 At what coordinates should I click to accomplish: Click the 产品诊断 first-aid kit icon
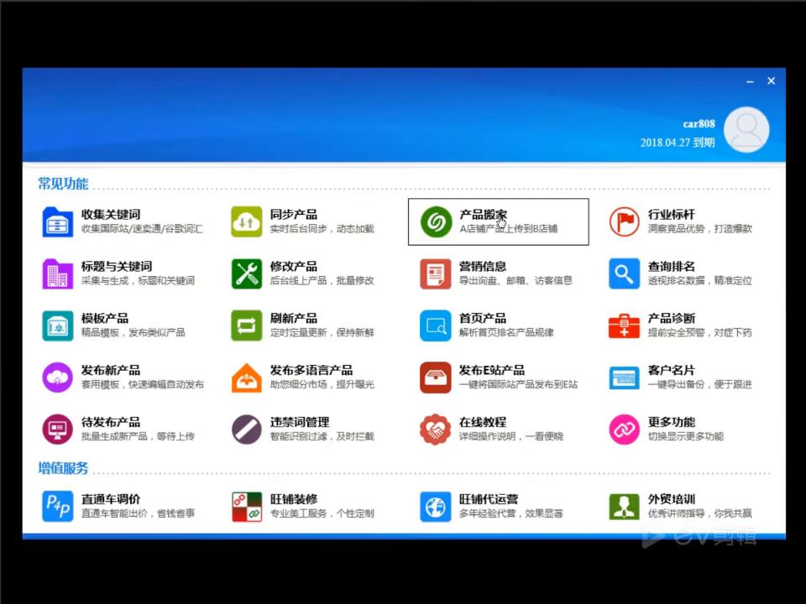tap(624, 325)
